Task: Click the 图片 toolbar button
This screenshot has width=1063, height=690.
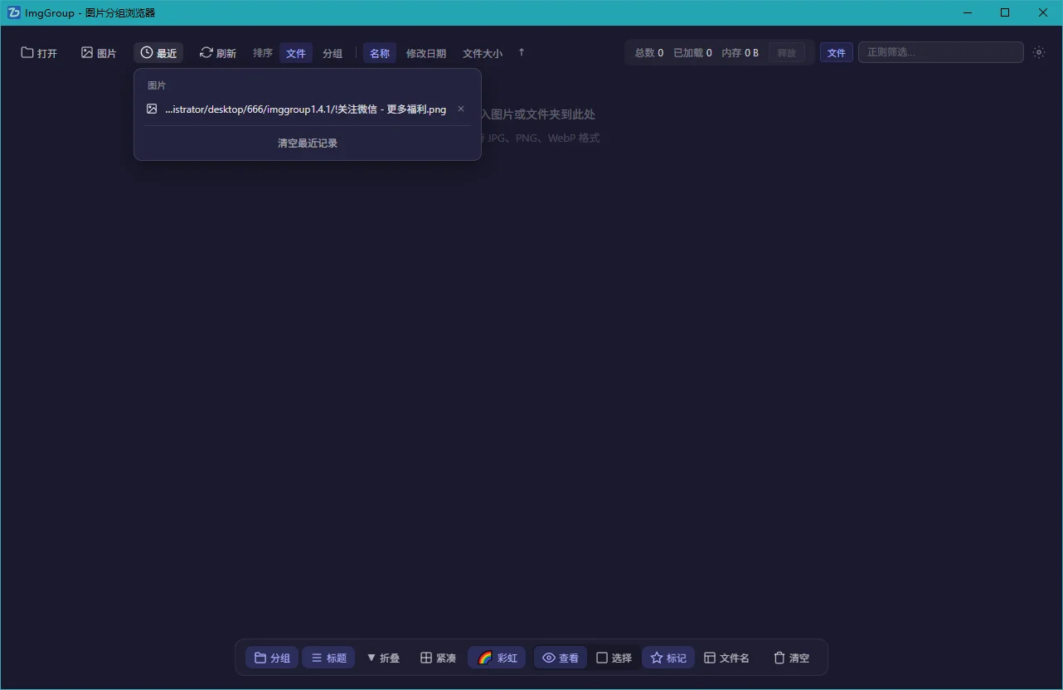Action: (x=99, y=53)
